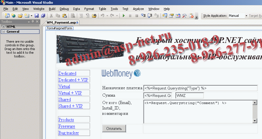Click the Find folder with binoculars icon
262x139 pixels.
94,16
